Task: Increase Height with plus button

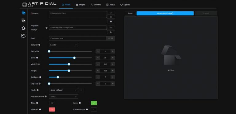Action: coord(113,71)
